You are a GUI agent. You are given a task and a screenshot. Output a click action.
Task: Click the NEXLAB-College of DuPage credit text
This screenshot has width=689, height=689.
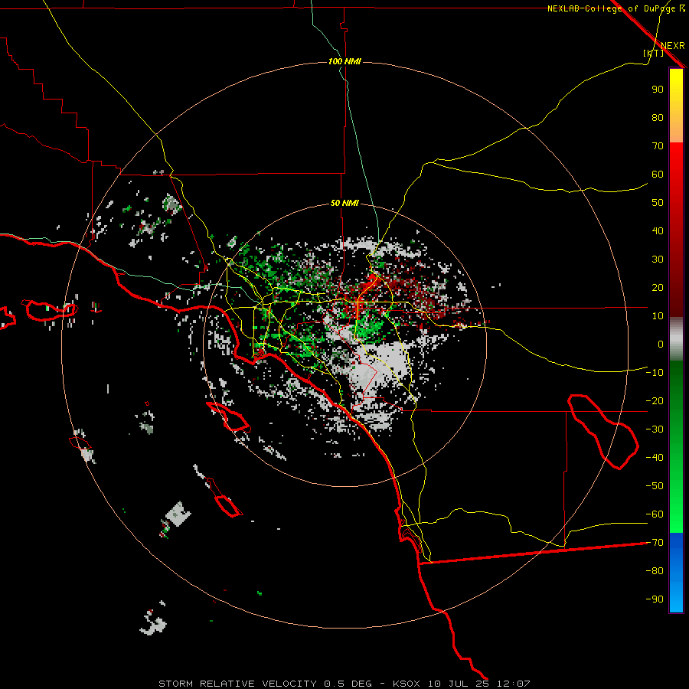(x=616, y=8)
